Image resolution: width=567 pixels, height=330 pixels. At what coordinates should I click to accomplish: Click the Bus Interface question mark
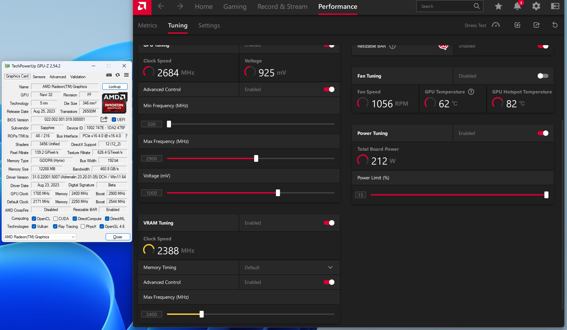coord(126,136)
